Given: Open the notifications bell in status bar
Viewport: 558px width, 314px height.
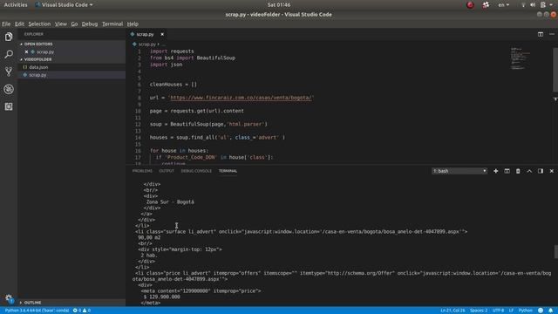Looking at the screenshot, I should 550,311.
